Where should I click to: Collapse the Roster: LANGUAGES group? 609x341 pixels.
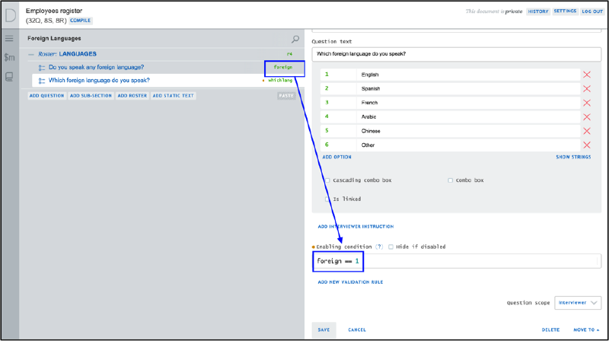pyautogui.click(x=32, y=54)
